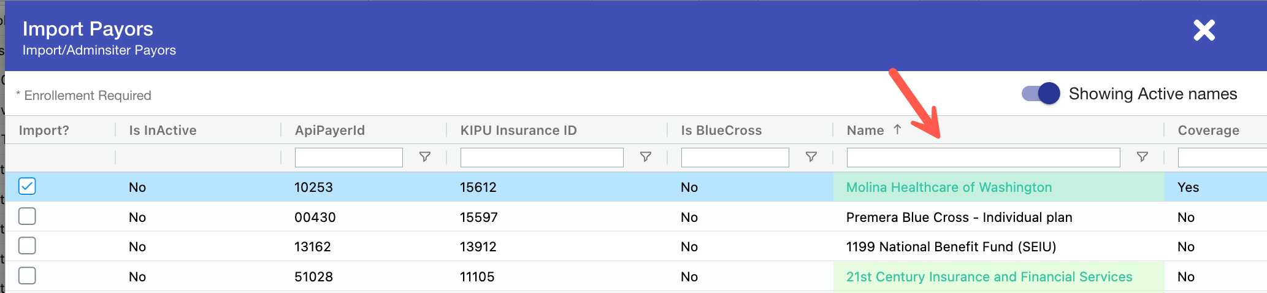Sort by Is BlueCross column header
1267x293 pixels.
coord(721,130)
